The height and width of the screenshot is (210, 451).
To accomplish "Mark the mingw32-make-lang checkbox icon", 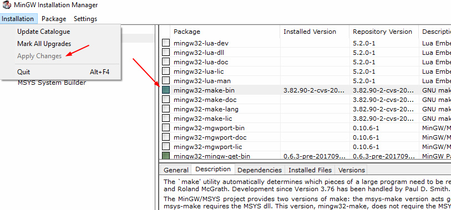I will pos(166,109).
